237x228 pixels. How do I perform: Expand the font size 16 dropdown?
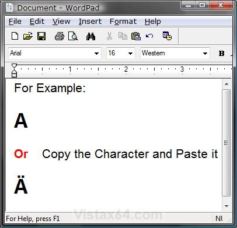[x=130, y=54]
